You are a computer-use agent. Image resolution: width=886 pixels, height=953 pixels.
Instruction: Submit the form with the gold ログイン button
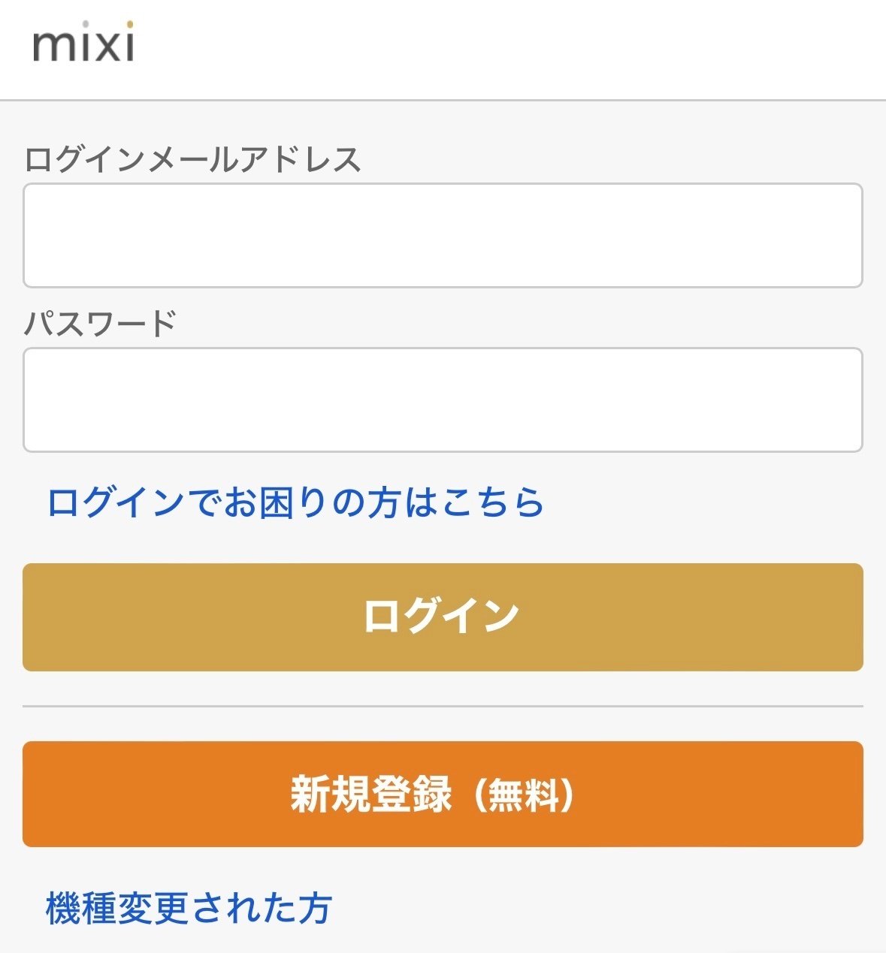[x=443, y=617]
